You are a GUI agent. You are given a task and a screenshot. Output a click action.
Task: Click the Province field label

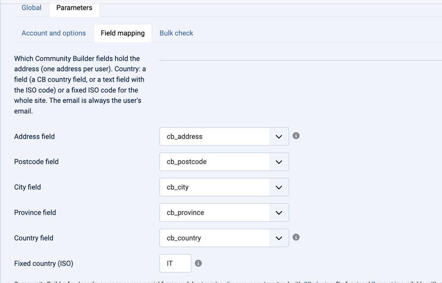coord(35,213)
